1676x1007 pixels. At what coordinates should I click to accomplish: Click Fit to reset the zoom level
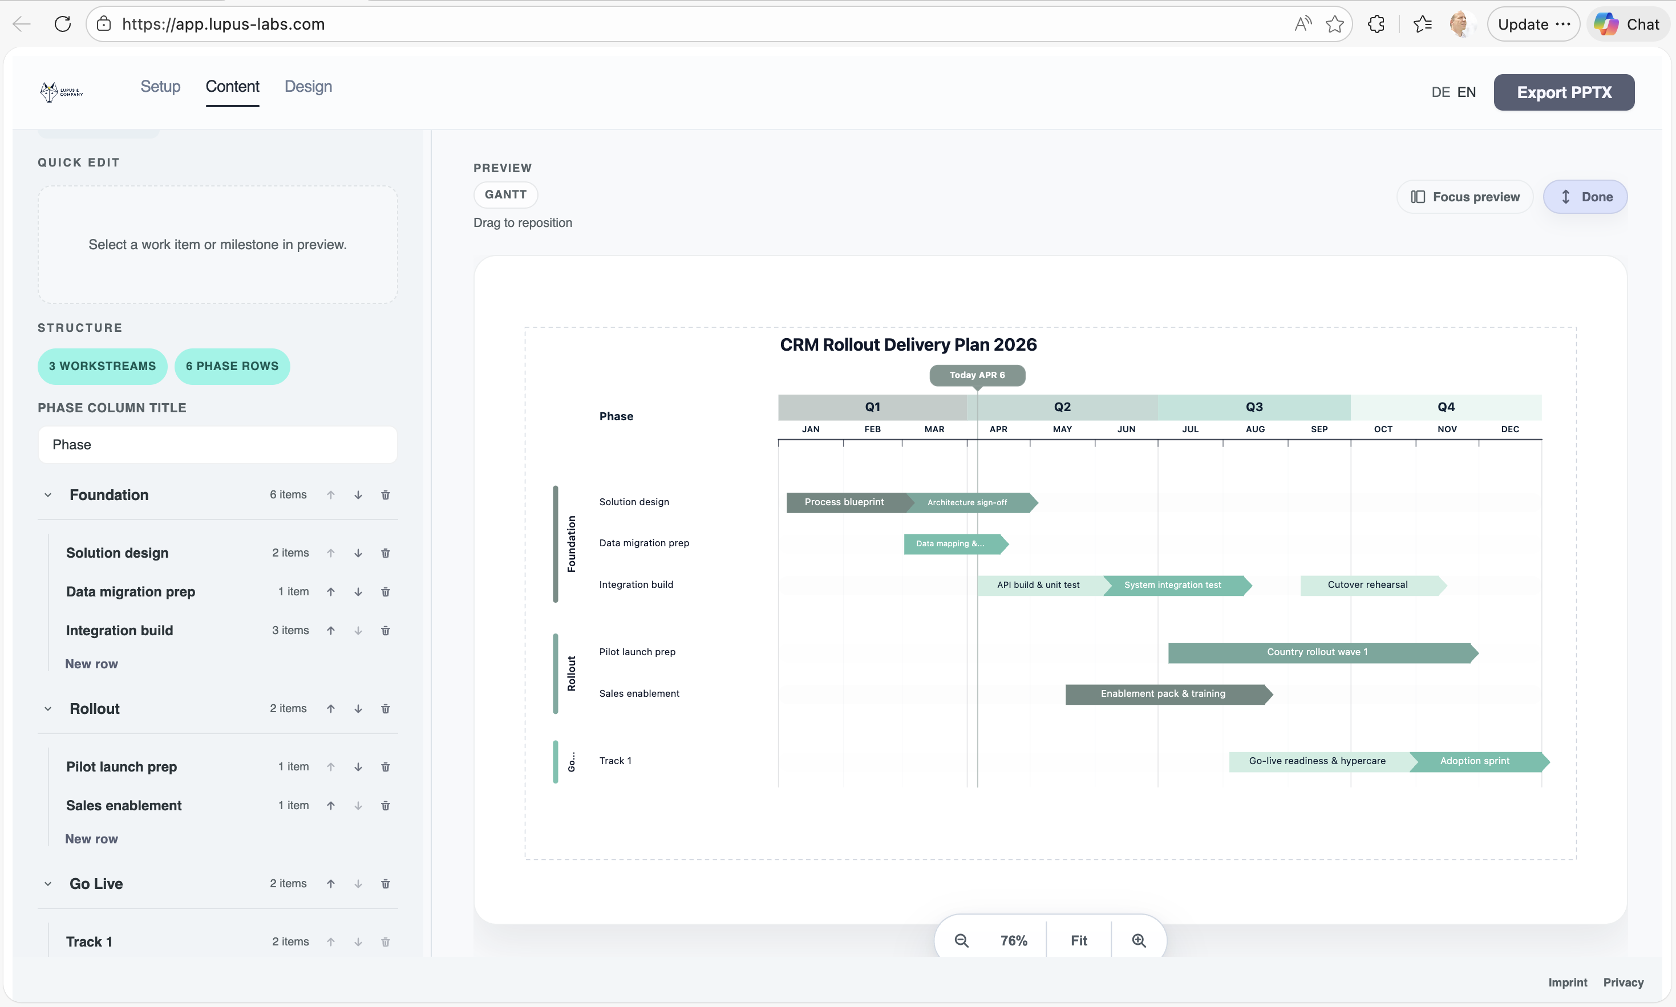1078,940
